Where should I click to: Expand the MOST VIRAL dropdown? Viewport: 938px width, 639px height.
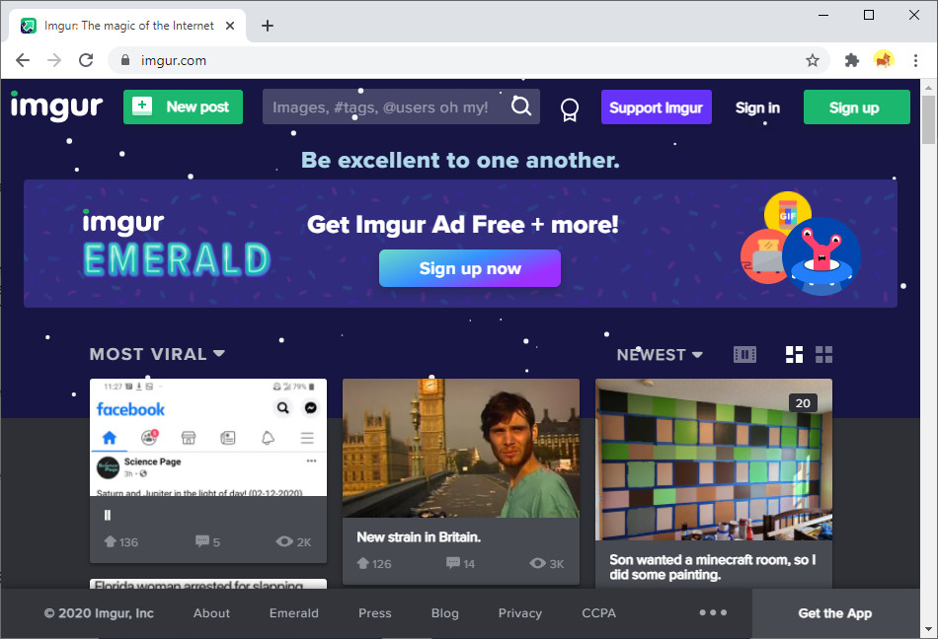coord(157,354)
